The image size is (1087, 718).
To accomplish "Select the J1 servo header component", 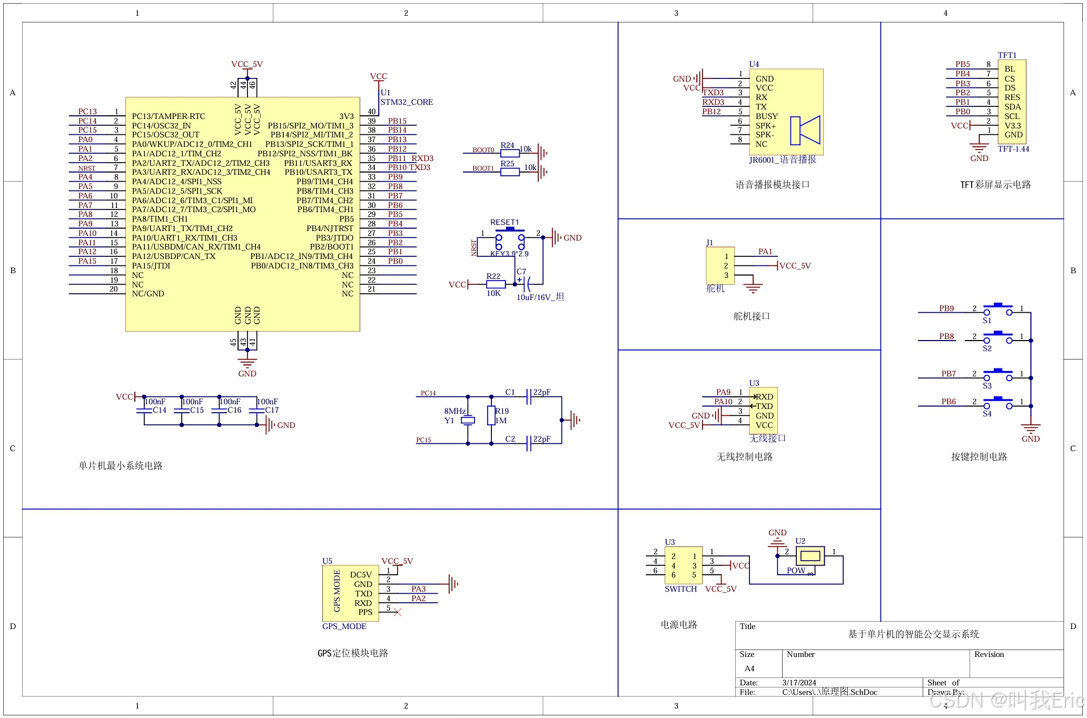I will click(x=719, y=265).
